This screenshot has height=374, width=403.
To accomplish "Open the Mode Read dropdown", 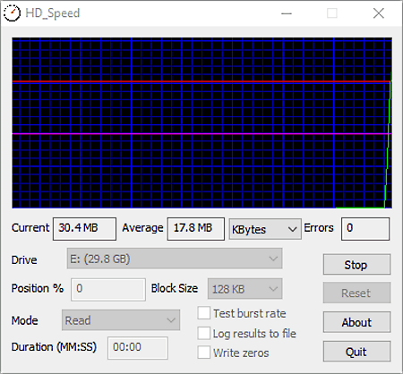I will (x=121, y=320).
